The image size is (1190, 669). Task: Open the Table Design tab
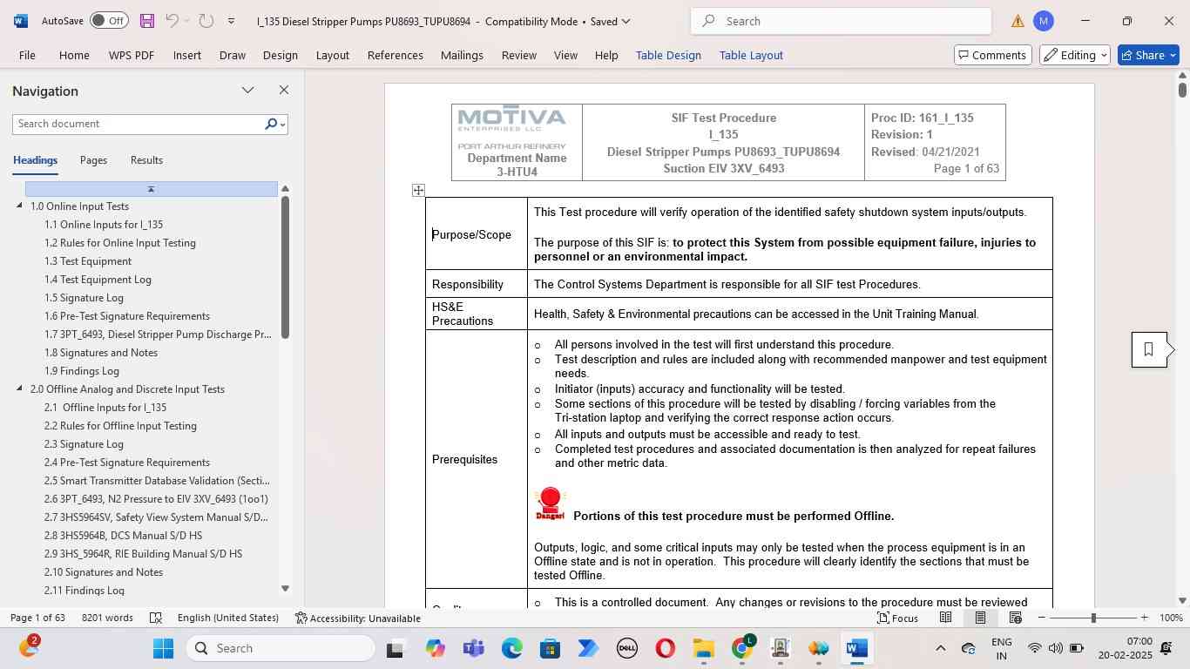668,55
